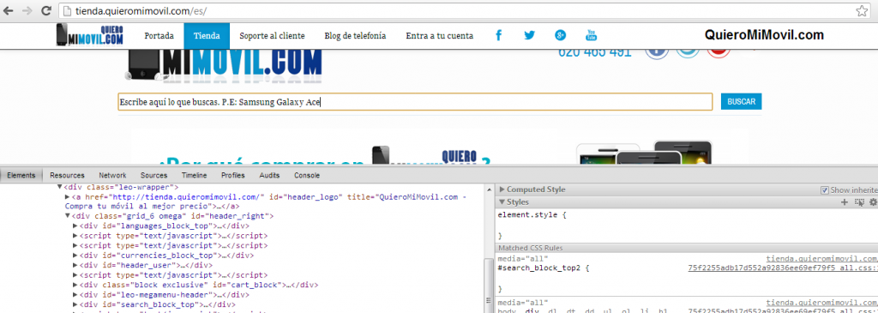This screenshot has width=878, height=313.
Task: Expand the search_block_top div
Action: tap(75, 304)
